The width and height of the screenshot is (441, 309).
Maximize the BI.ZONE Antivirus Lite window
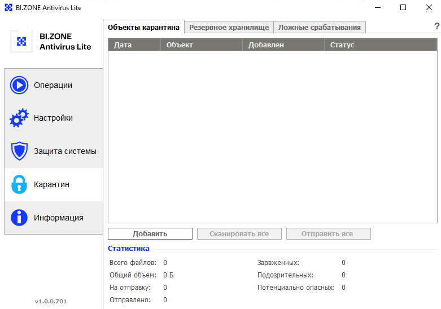(x=403, y=7)
